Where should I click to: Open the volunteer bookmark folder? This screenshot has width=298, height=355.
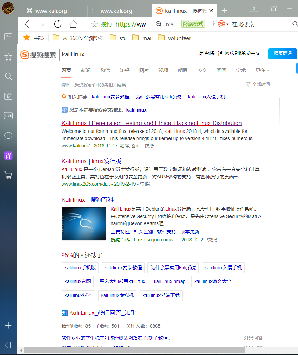[x=175, y=38]
